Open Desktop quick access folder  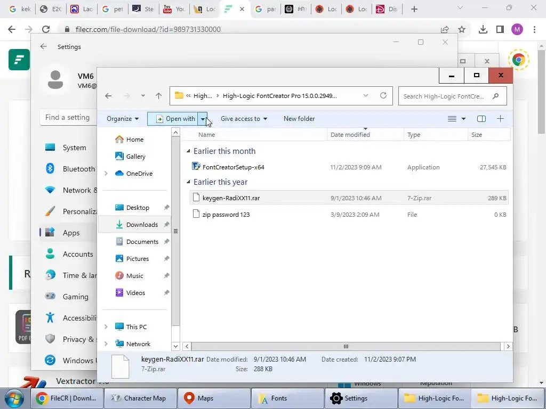(x=137, y=208)
